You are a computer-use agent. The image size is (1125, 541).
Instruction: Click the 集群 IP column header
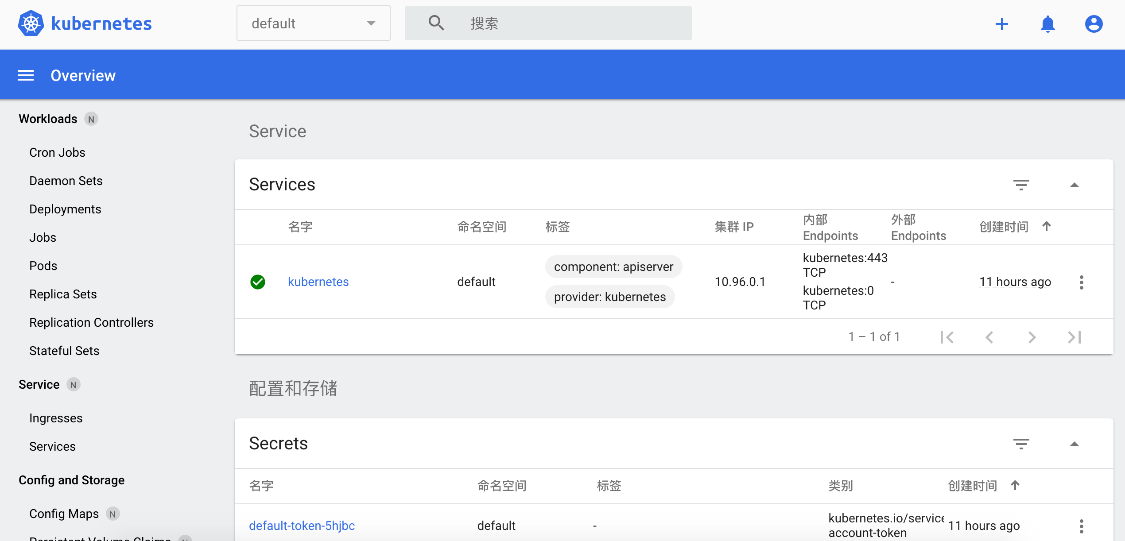[734, 227]
